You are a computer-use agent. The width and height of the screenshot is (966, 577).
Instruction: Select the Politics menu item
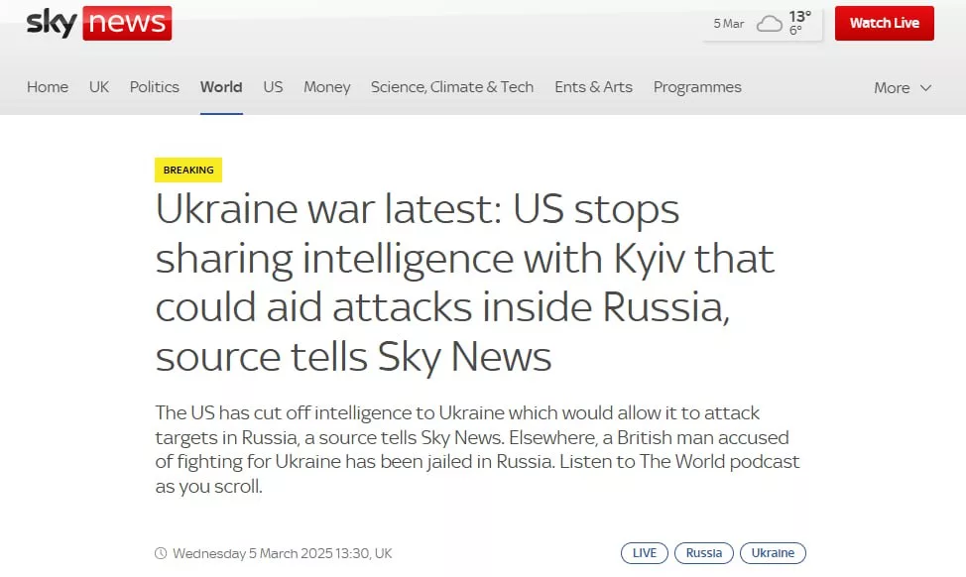155,87
